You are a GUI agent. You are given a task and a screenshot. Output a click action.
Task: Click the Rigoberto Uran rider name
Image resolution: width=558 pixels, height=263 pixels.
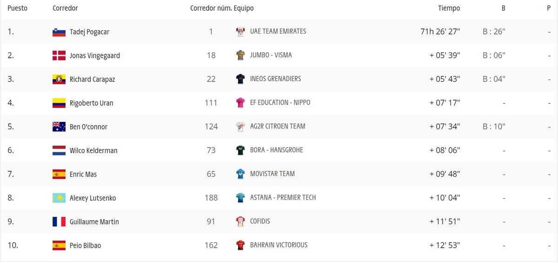(x=91, y=103)
